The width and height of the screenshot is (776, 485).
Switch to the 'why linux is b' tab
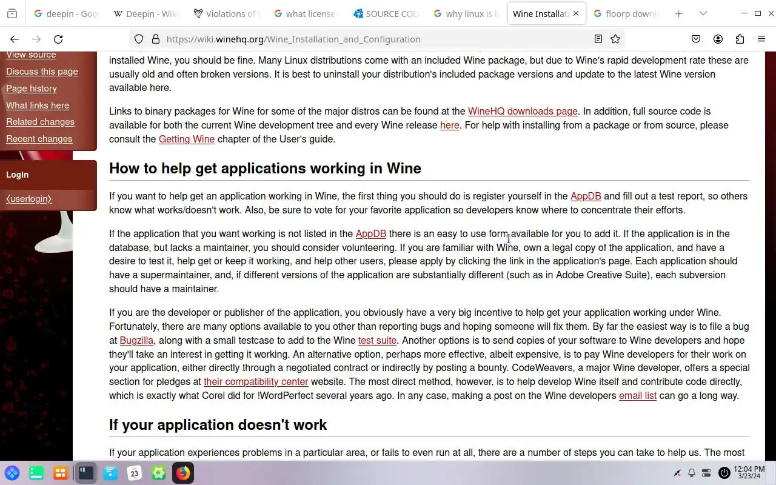466,13
